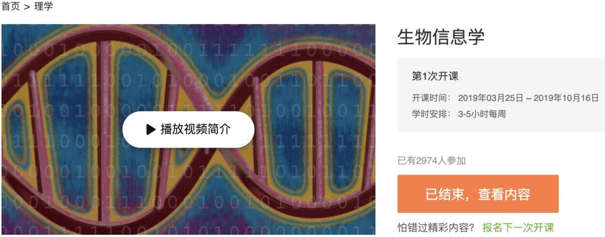Viewport: 605px width, 237px height.
Task: Select the DNA helix video thumbnail
Action: (188, 129)
